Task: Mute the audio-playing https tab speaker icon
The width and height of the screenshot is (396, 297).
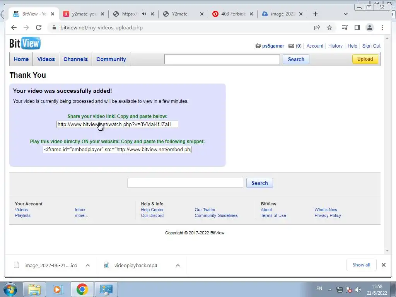Action: point(144,14)
